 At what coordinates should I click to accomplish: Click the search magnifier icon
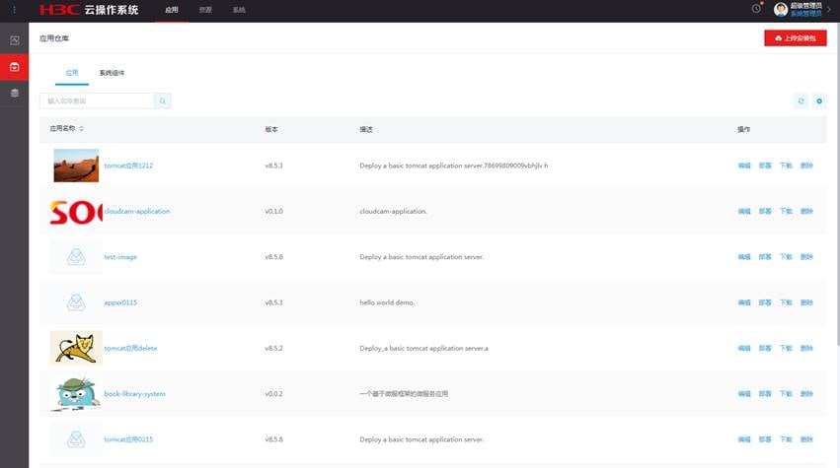coord(162,100)
